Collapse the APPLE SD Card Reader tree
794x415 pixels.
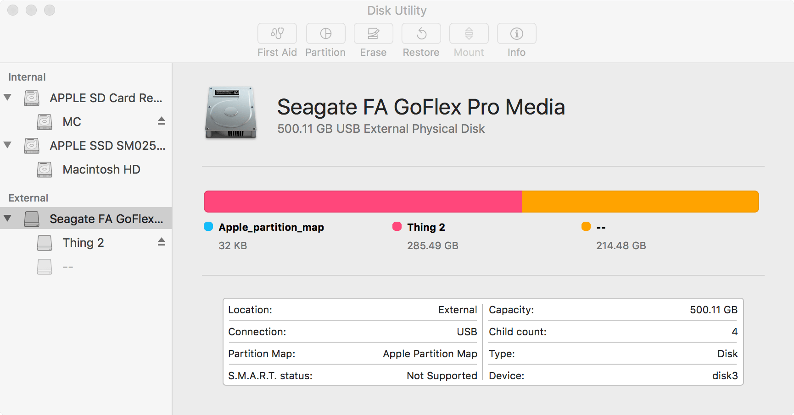point(7,97)
